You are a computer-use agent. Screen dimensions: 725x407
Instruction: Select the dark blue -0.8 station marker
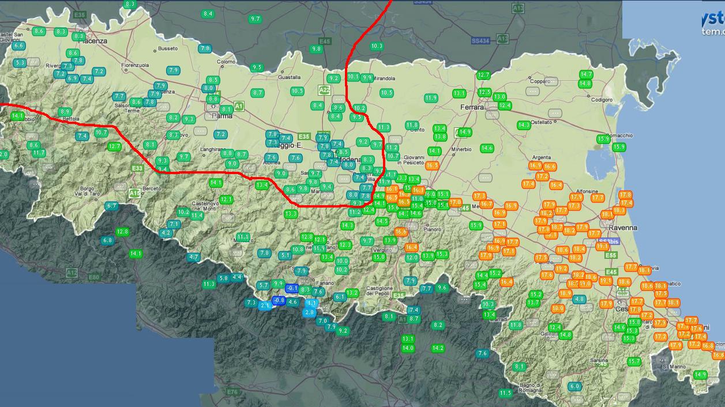[x=279, y=300]
